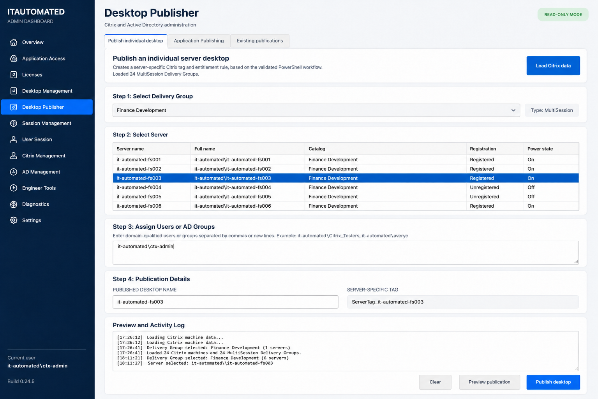
Task: Click the Type: MultiSession indicator
Action: [x=552, y=110]
